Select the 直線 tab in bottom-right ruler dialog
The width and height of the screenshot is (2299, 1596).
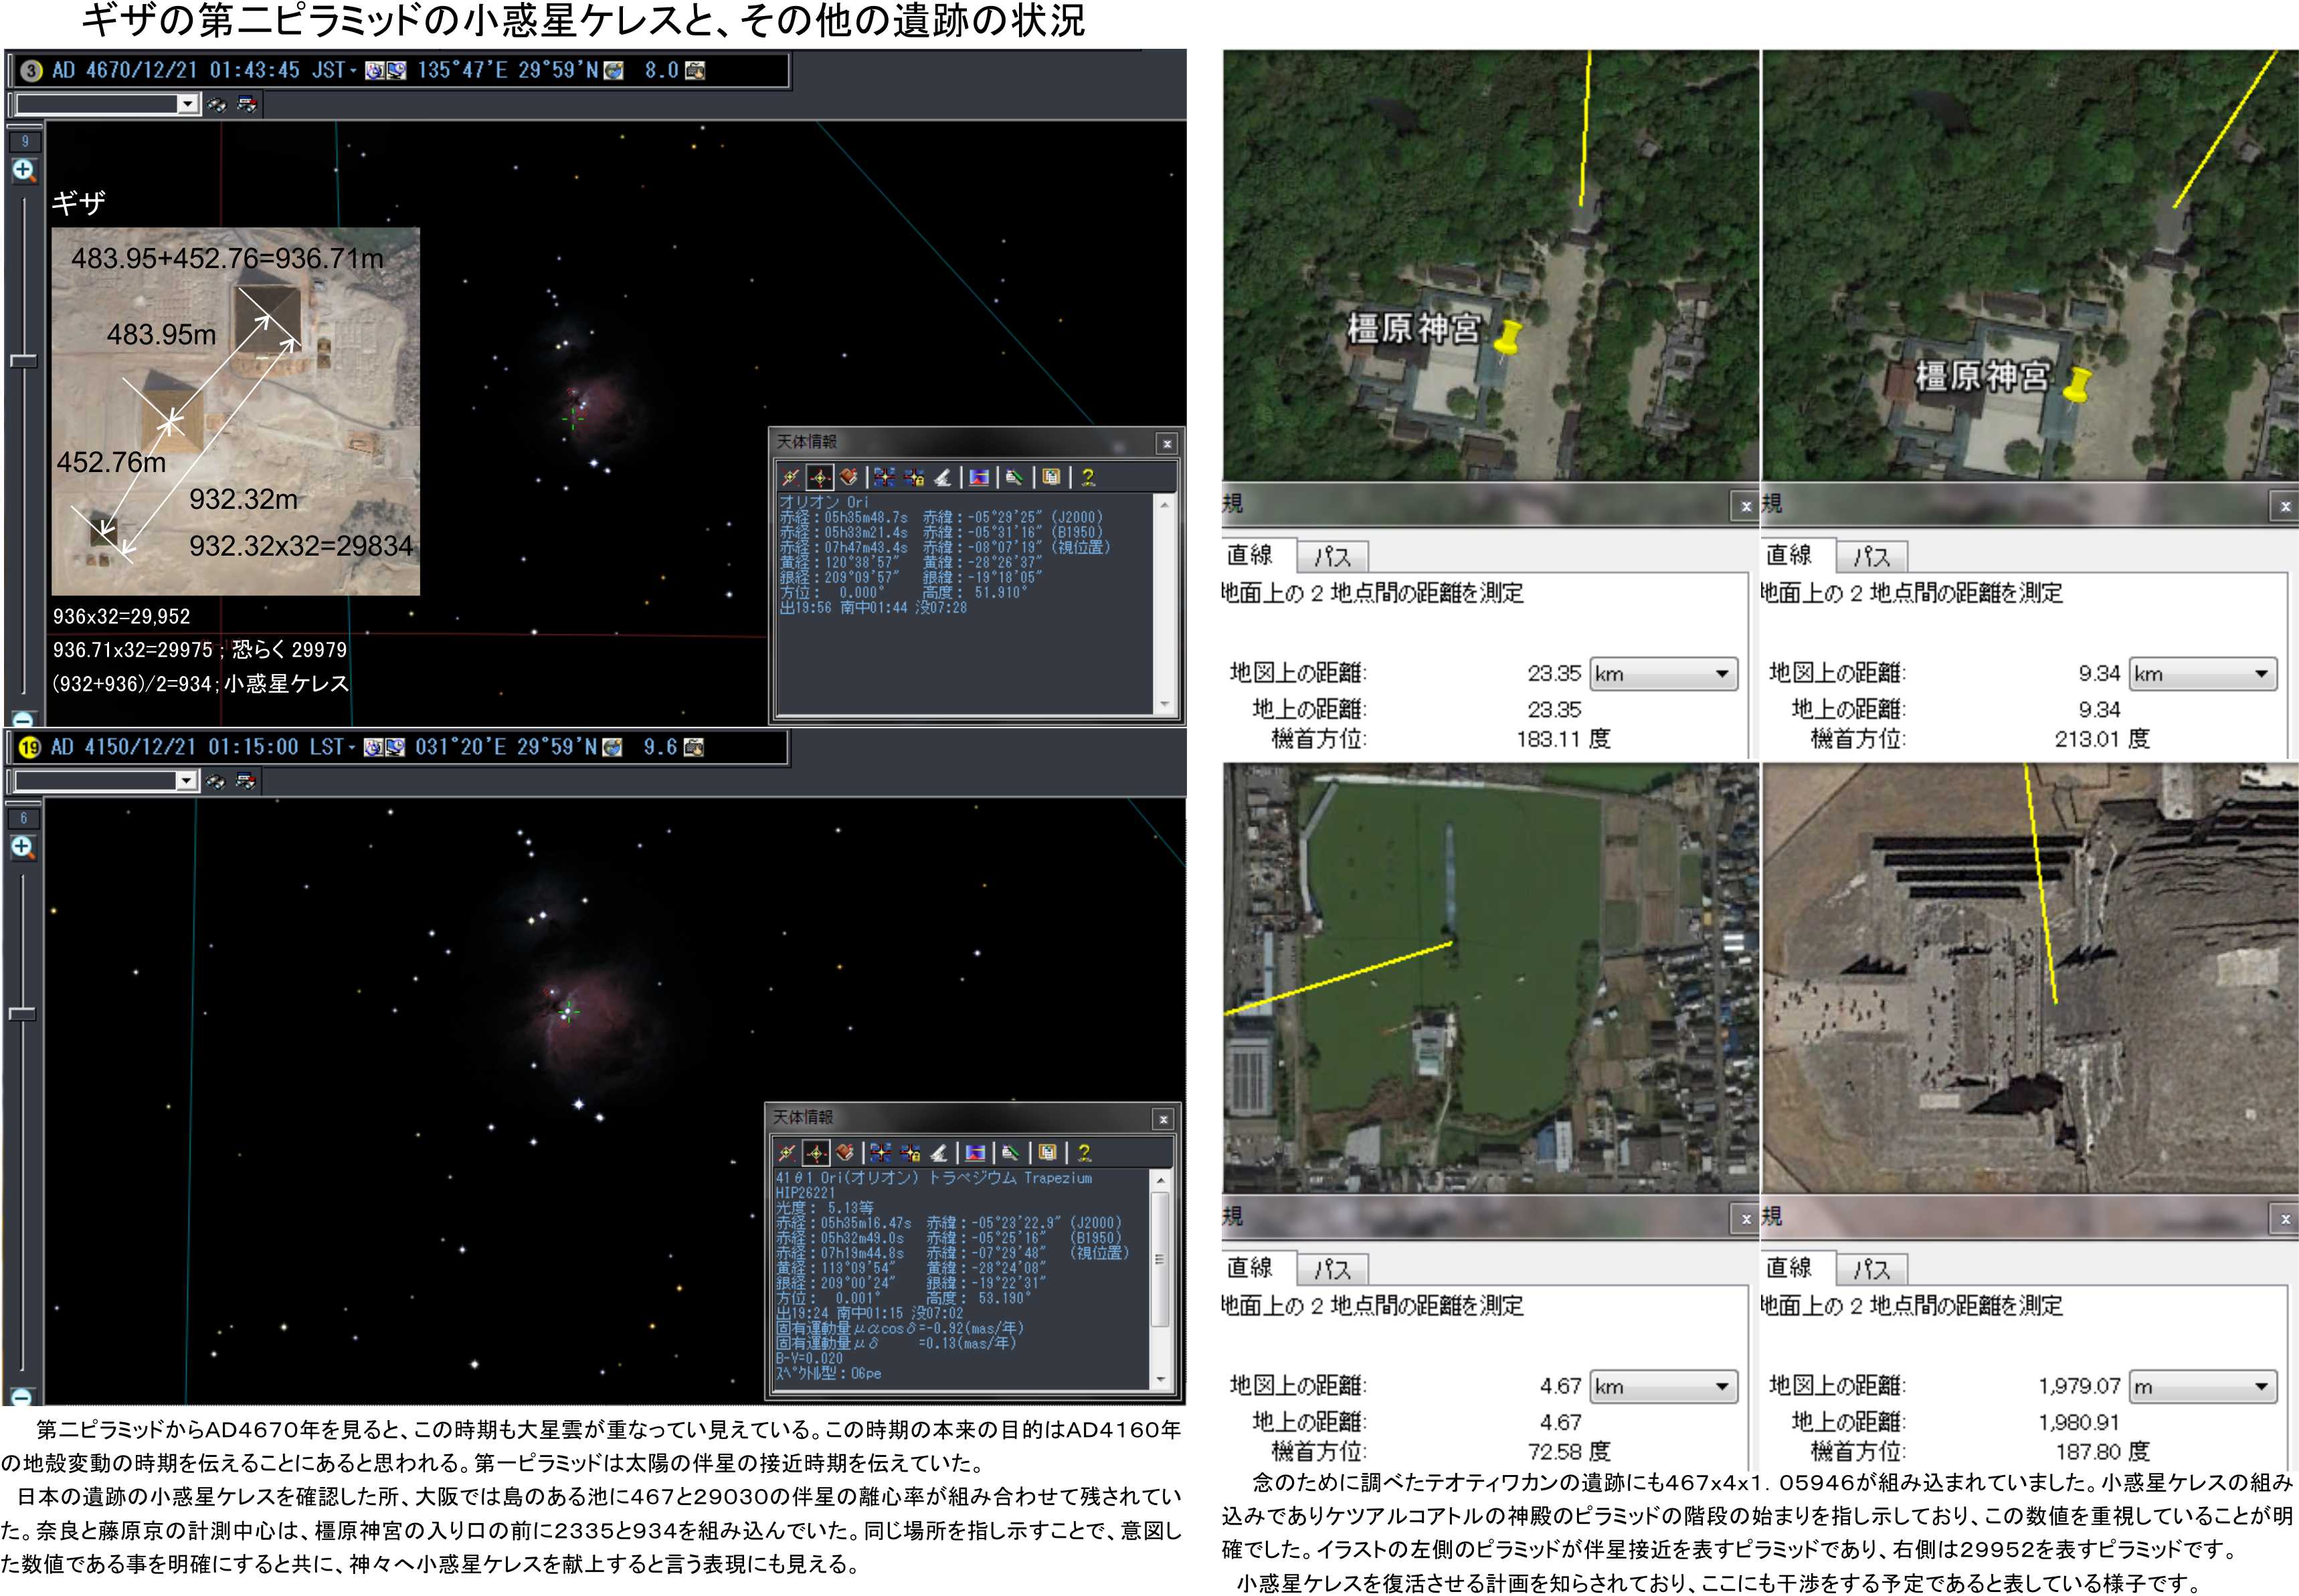point(1788,1268)
